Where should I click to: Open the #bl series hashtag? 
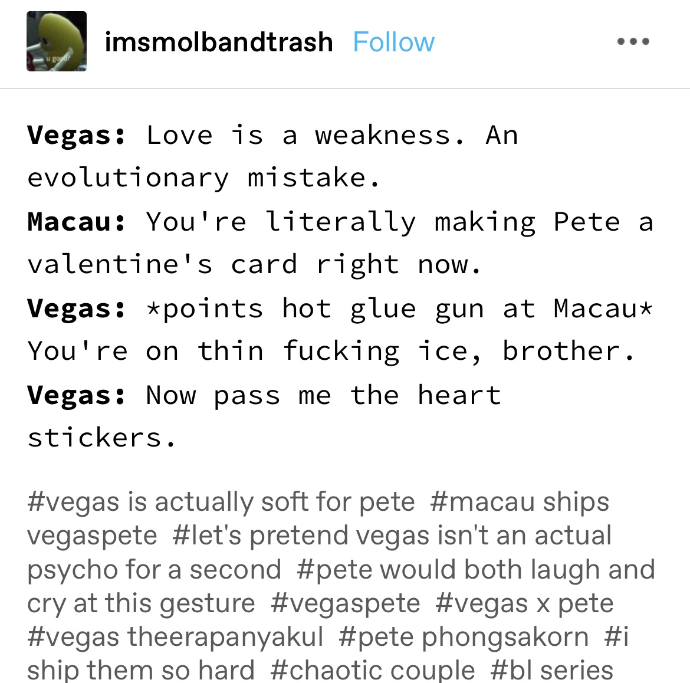click(551, 670)
